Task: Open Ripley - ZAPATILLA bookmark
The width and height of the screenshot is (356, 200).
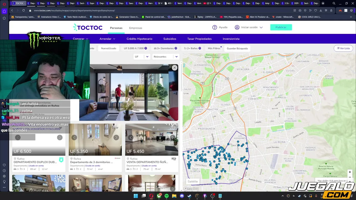Action: (x=205, y=17)
